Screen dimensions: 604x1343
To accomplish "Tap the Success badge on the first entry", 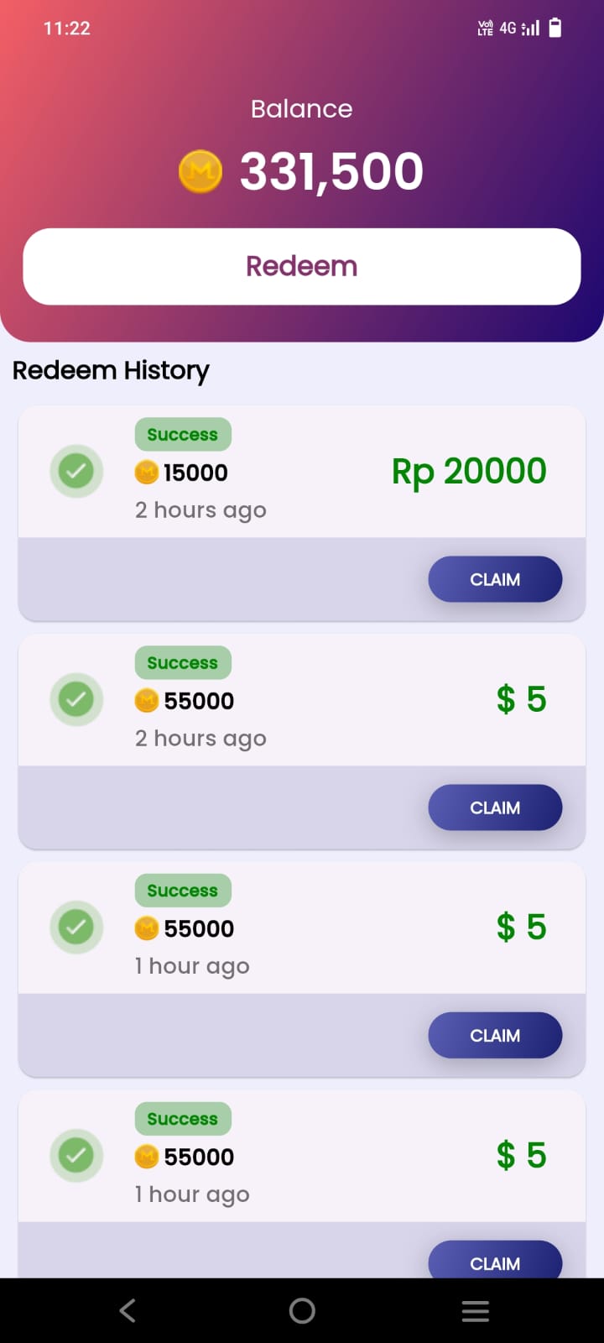I will click(183, 435).
